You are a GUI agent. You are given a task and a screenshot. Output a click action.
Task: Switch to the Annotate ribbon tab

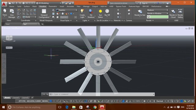[70, 6]
